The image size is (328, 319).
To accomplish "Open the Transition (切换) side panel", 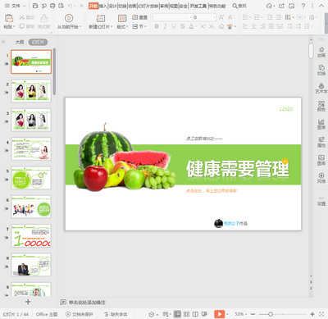I will pyautogui.click(x=321, y=70).
